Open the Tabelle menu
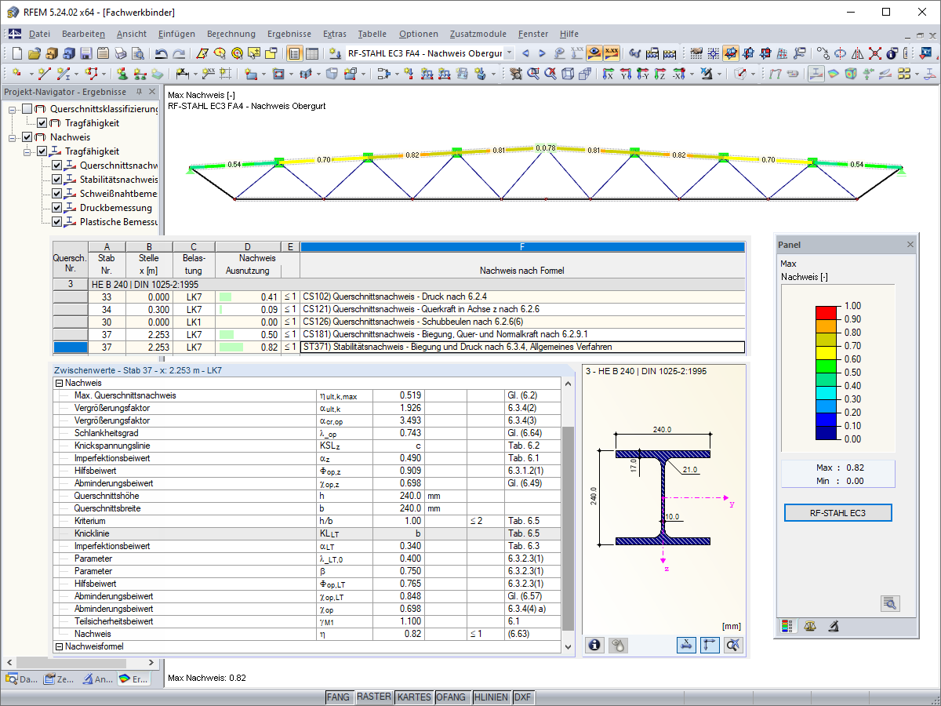Image resolution: width=941 pixels, height=706 pixels. [372, 34]
